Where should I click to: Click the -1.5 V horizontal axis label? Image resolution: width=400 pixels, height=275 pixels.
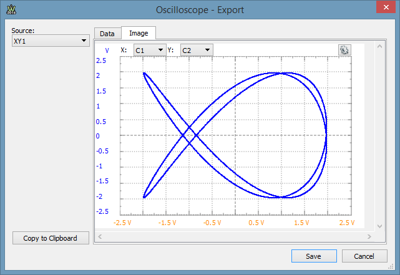coord(167,223)
